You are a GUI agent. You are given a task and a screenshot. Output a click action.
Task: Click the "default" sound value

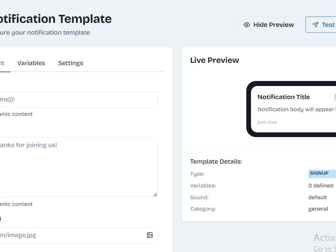pyautogui.click(x=318, y=197)
